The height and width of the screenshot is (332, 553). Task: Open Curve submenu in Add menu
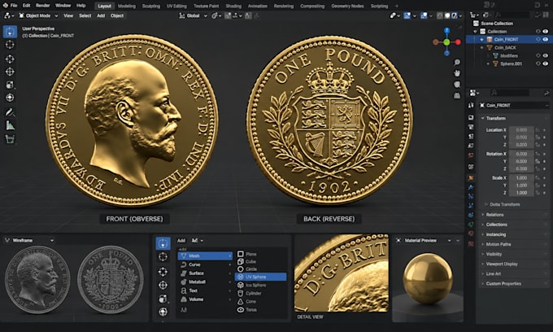(205, 264)
